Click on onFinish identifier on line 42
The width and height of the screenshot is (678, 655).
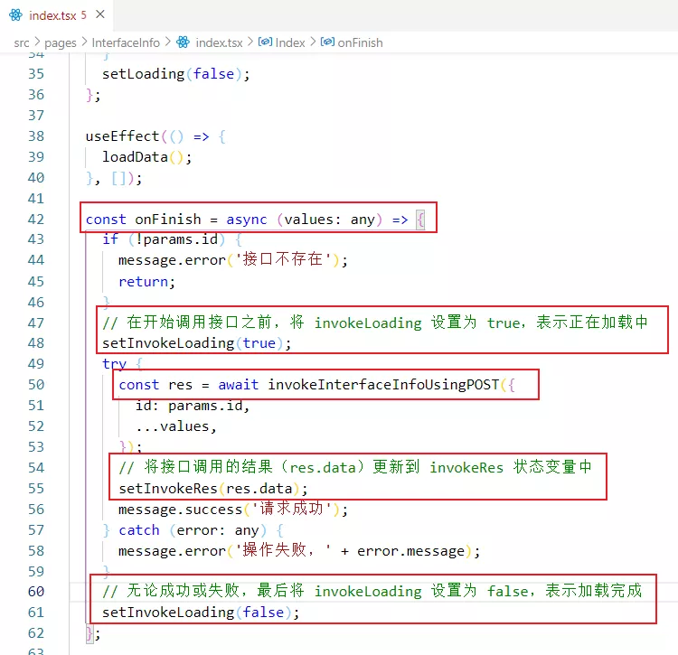click(x=168, y=220)
